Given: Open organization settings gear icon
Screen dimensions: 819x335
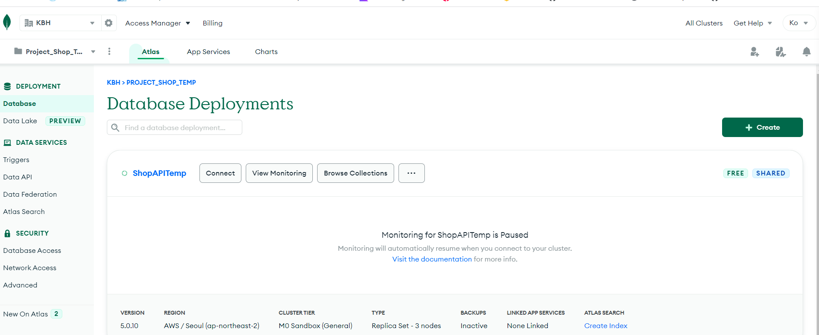Looking at the screenshot, I should pyautogui.click(x=109, y=23).
